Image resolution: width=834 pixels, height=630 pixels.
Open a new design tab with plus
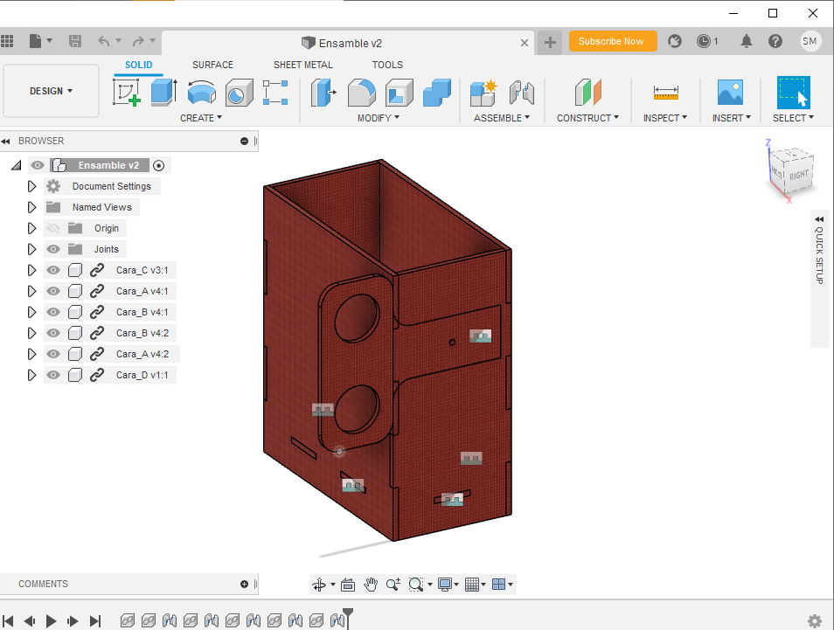[550, 42]
